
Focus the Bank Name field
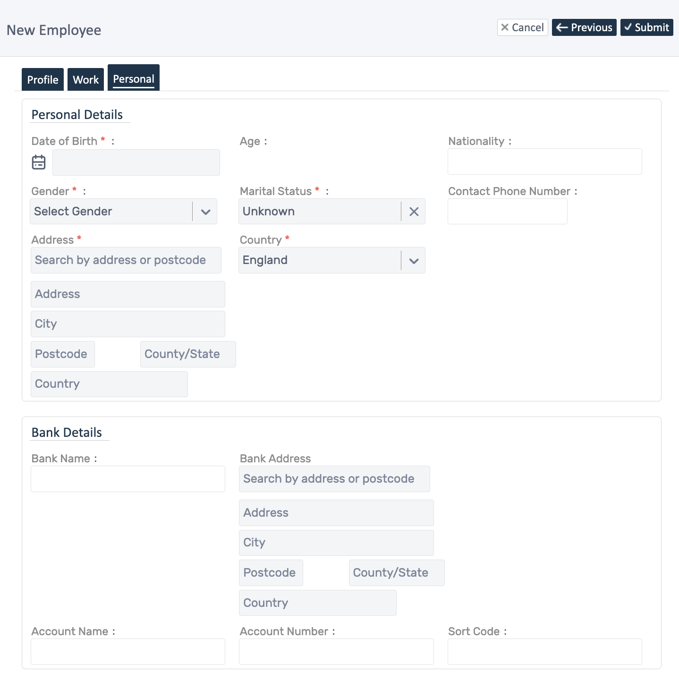tap(127, 479)
